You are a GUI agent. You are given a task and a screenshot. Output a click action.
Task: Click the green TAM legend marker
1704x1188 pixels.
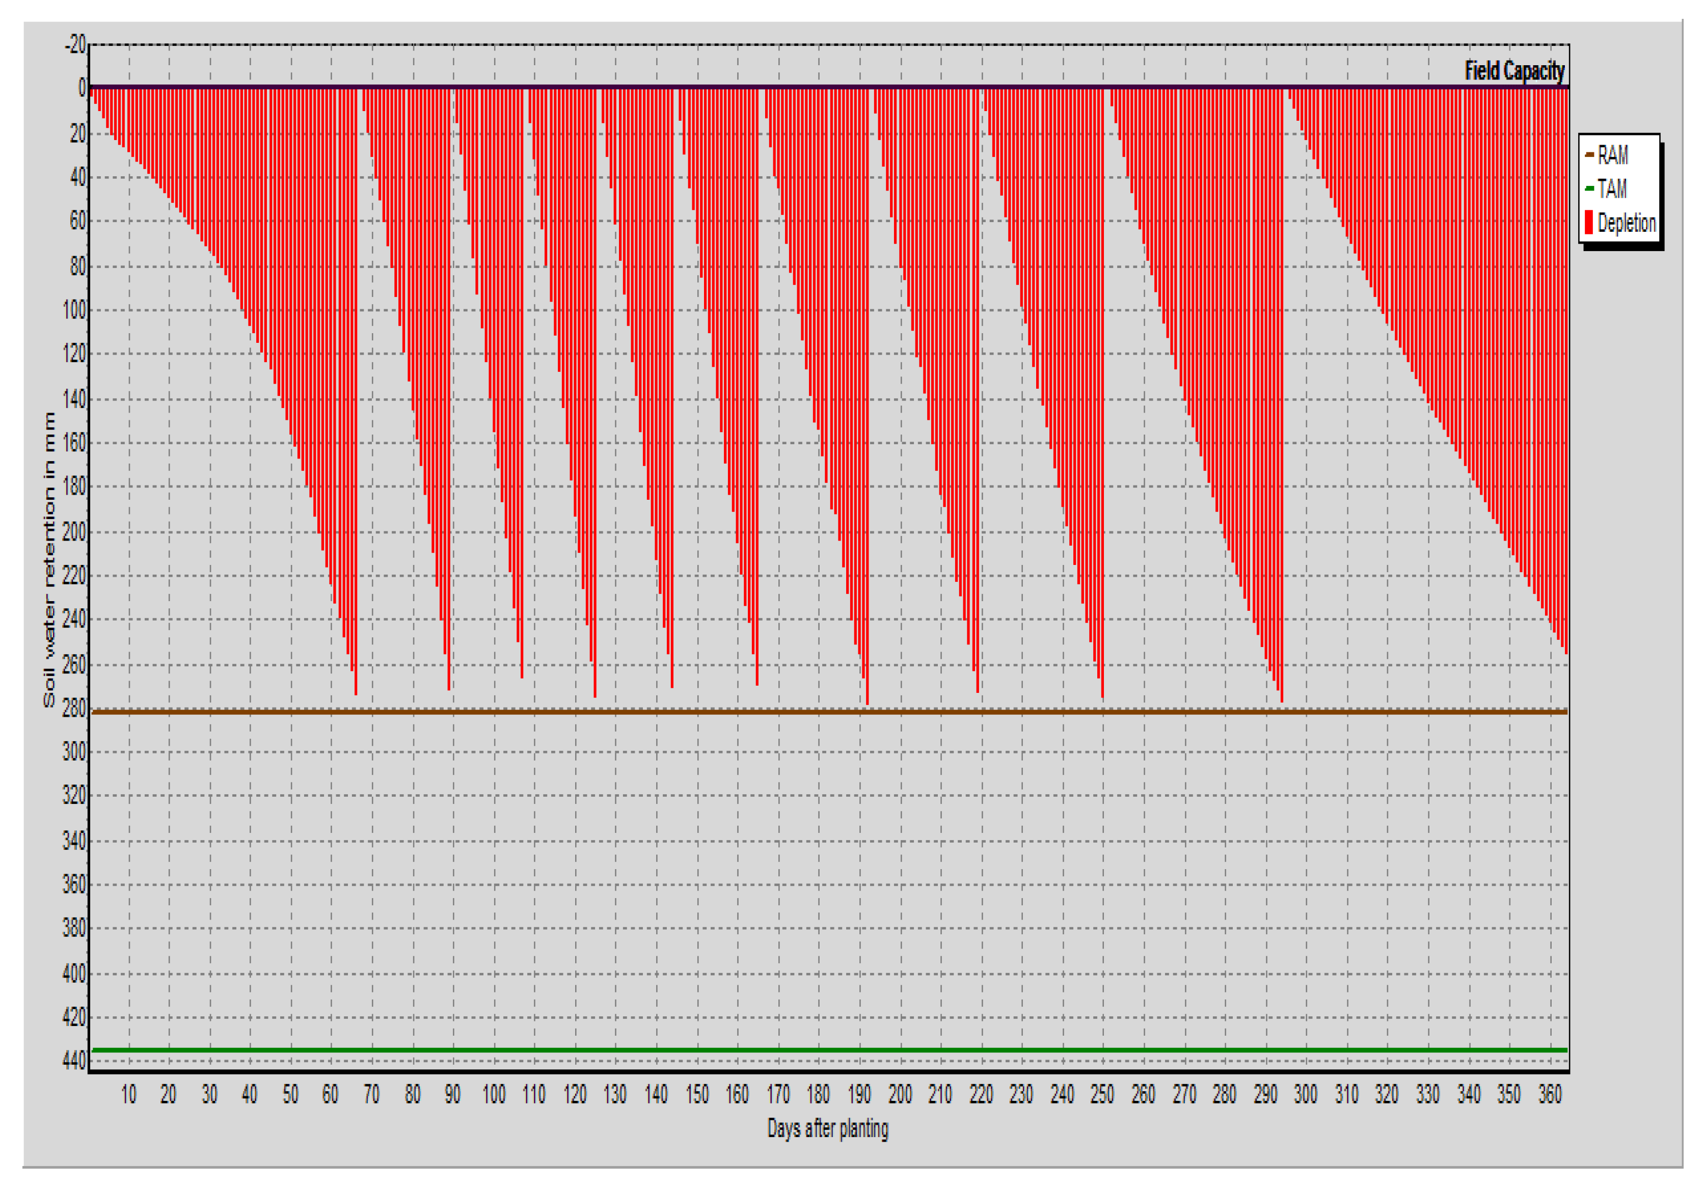[x=1589, y=188]
